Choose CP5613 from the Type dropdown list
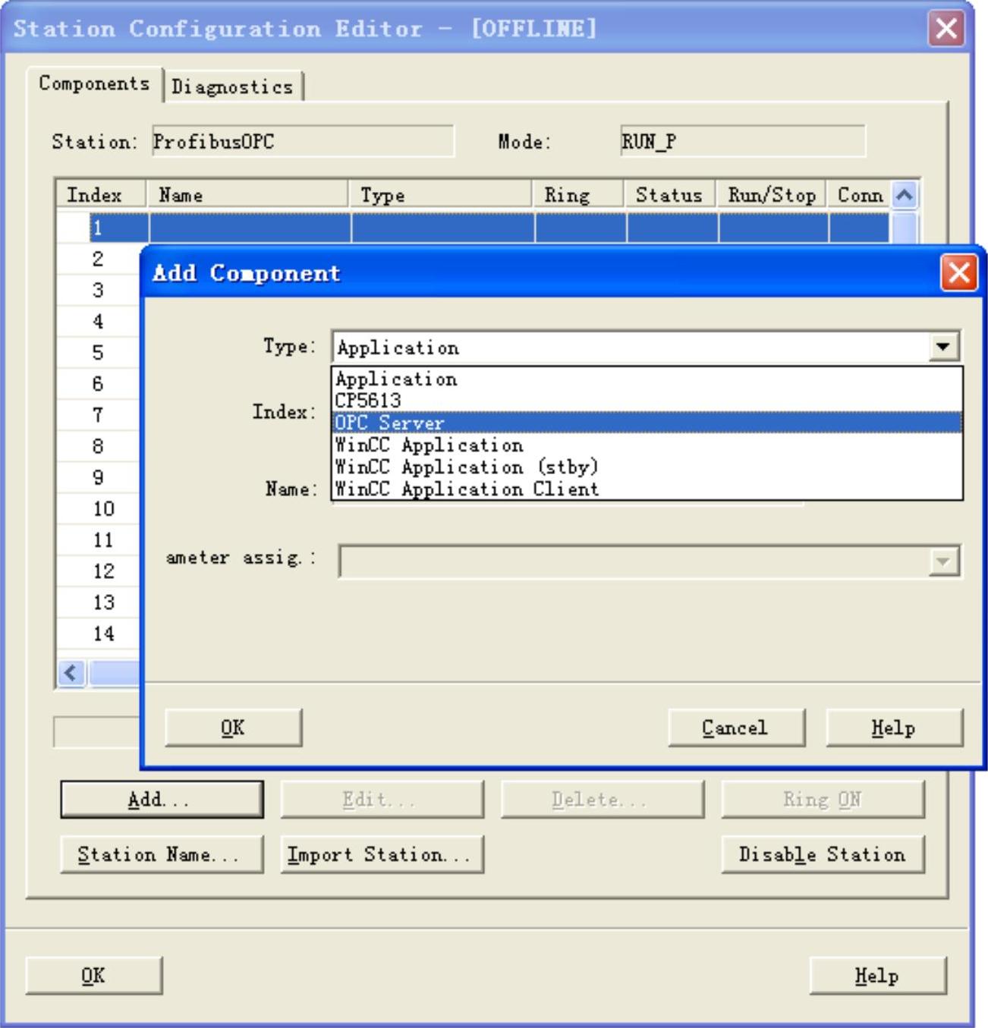This screenshot has height=1028, width=988. (647, 401)
